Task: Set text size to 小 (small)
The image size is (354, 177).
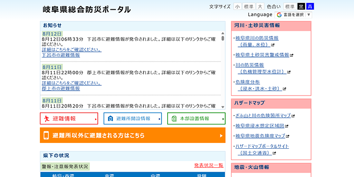Action: pyautogui.click(x=238, y=7)
